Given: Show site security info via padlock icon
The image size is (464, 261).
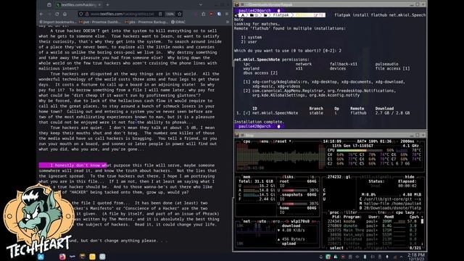Looking at the screenshot, I should click(87, 14).
